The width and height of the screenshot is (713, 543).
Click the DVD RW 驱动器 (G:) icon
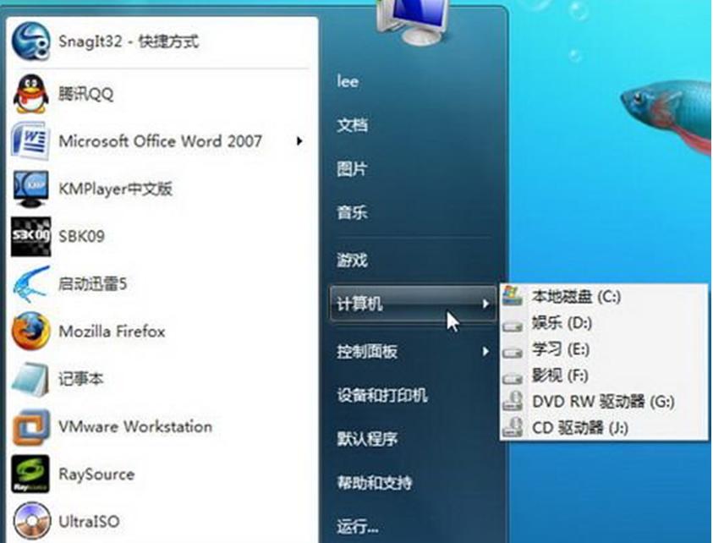513,402
